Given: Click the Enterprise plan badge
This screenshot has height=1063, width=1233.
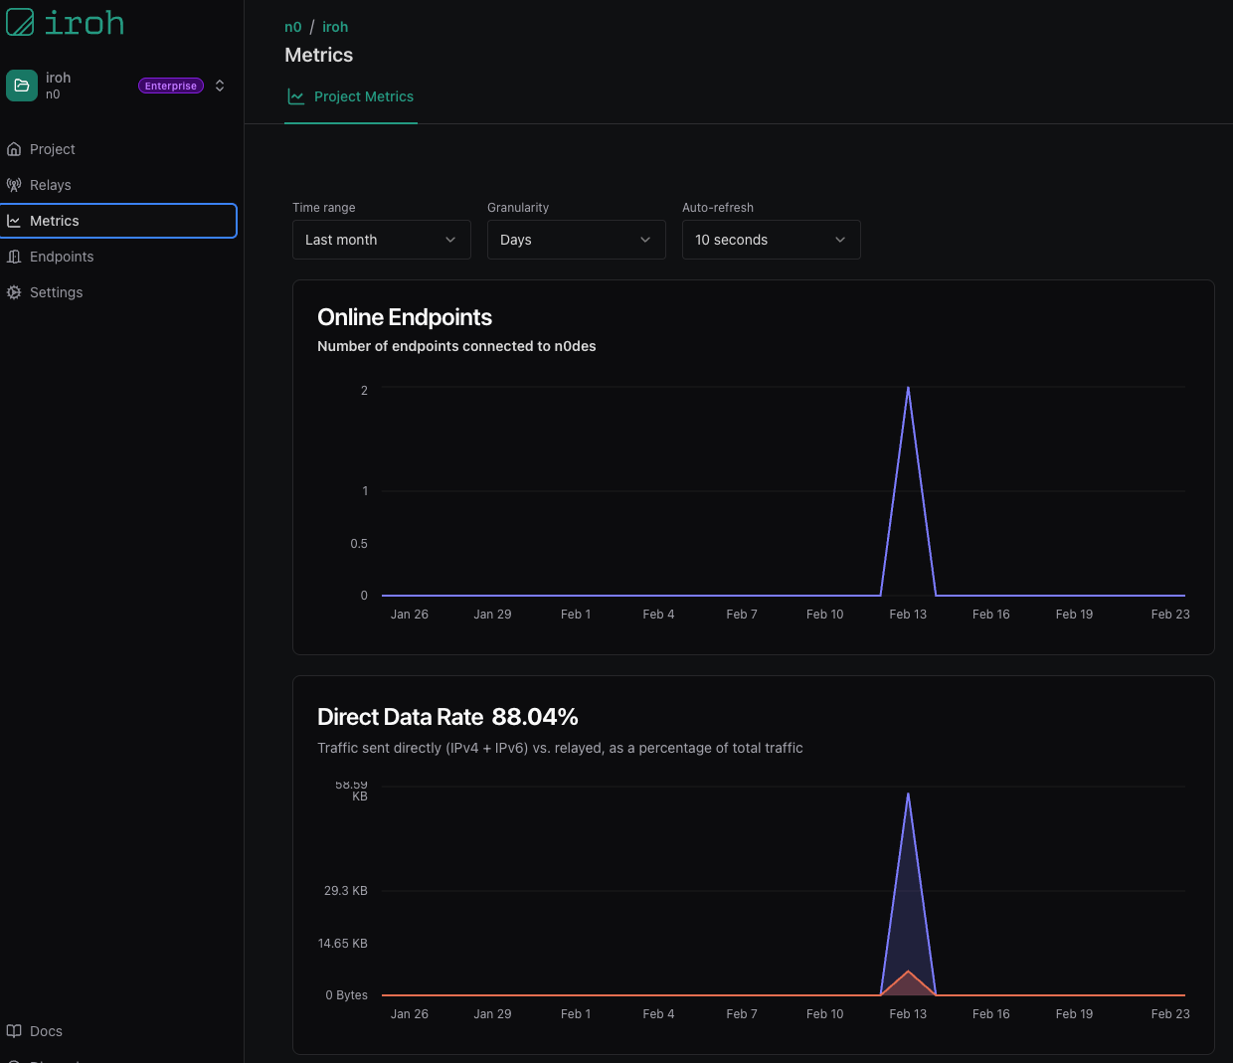Looking at the screenshot, I should pyautogui.click(x=171, y=86).
